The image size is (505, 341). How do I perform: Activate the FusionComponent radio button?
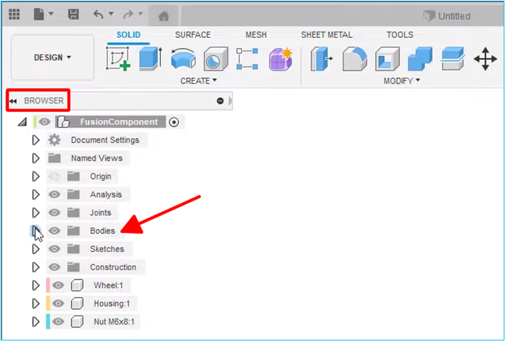174,122
